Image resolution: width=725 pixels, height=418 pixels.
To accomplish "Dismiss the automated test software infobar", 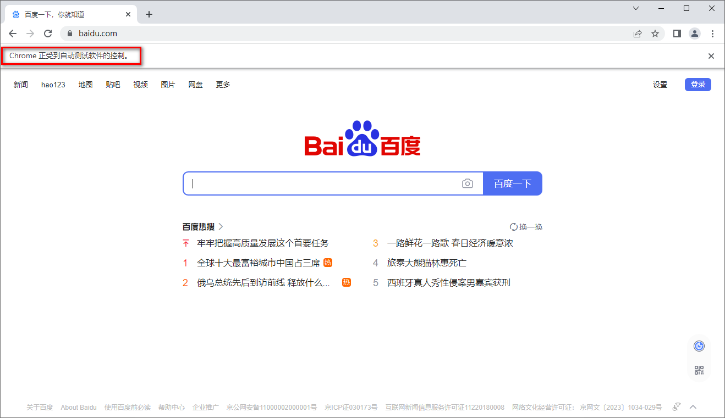I will tap(711, 56).
